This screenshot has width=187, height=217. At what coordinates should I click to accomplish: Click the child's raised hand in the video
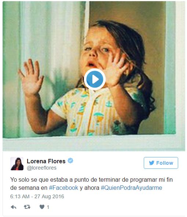[x=31, y=78]
